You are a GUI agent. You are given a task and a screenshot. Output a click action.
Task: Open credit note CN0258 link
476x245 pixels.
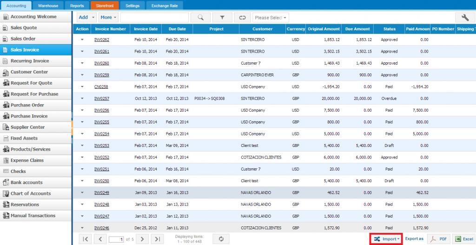click(x=101, y=86)
